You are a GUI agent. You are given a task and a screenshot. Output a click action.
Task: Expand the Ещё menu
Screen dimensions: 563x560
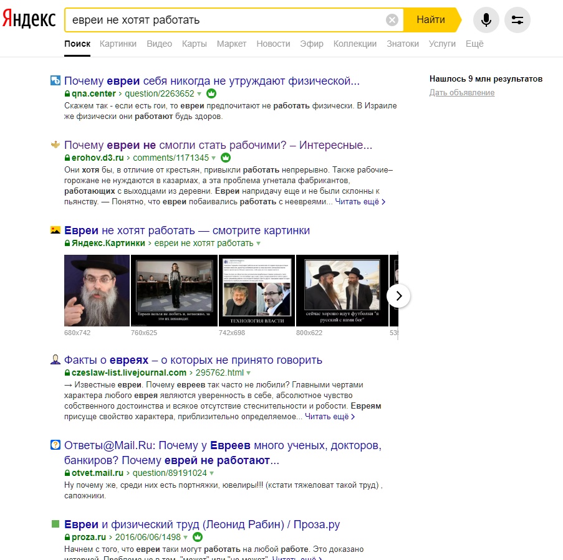[x=474, y=44]
